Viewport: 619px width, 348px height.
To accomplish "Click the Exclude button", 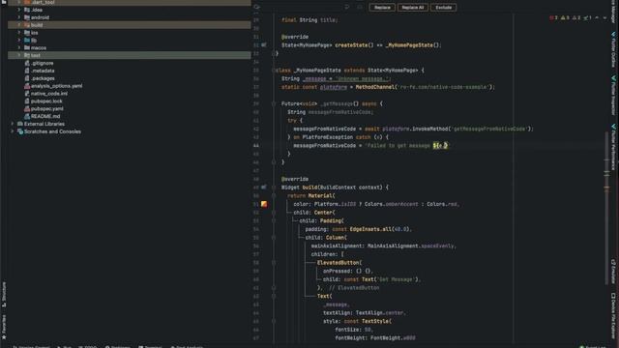I will 443,8.
